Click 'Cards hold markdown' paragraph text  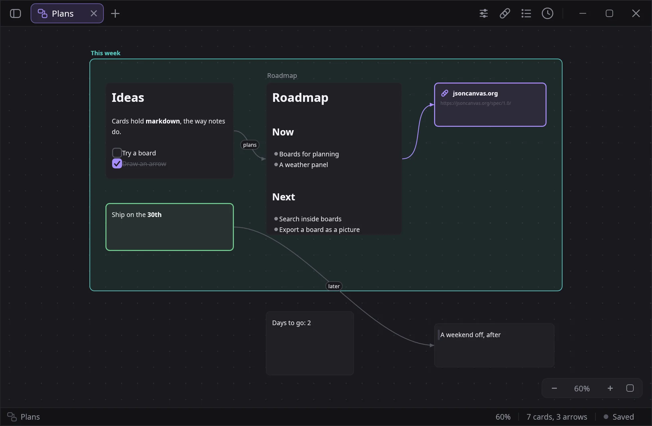point(168,126)
